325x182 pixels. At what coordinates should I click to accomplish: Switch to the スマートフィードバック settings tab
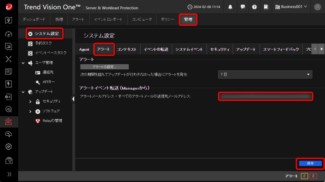pyautogui.click(x=281, y=49)
